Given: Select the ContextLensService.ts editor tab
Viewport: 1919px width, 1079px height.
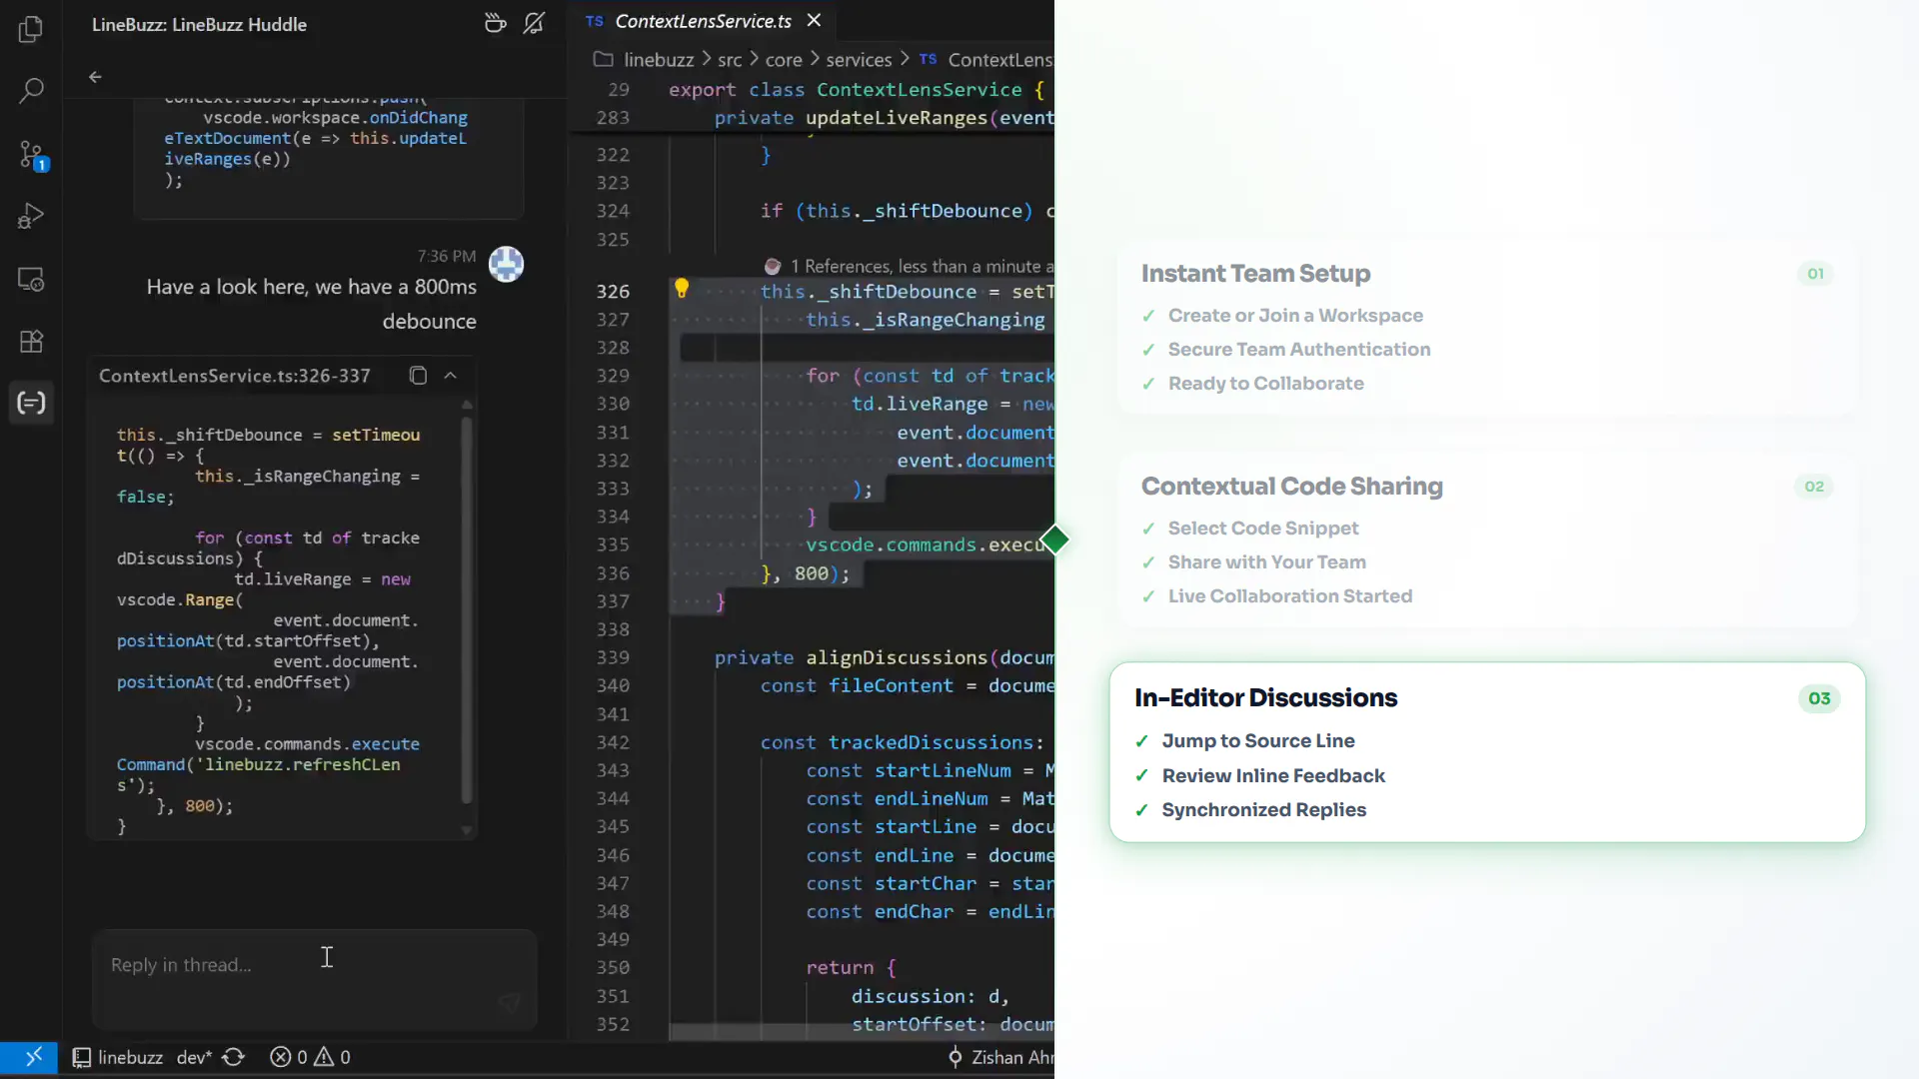Looking at the screenshot, I should pos(703,21).
